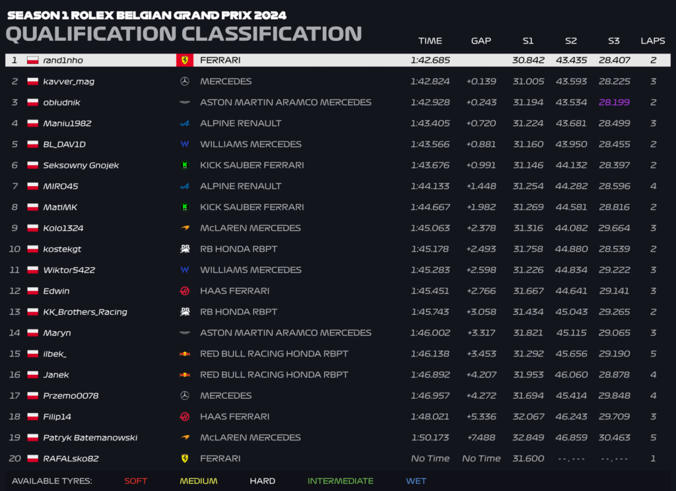Click the QUALIFICATION CLASSIFICATION title
676x491 pixels.
click(184, 34)
